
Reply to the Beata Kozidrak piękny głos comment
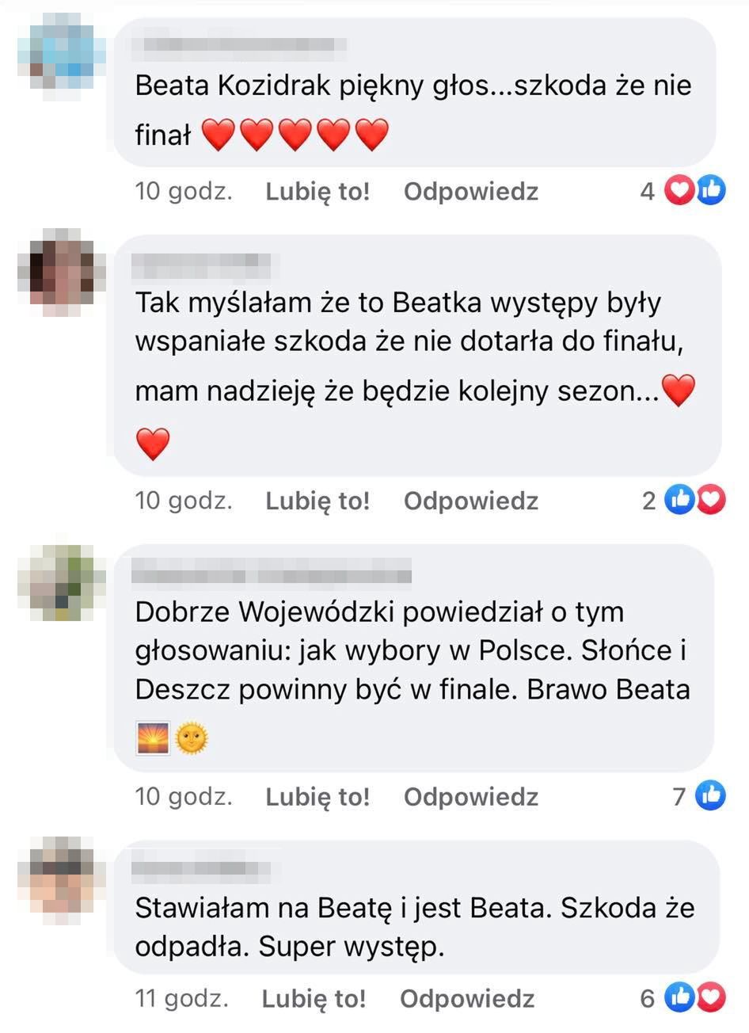[471, 191]
